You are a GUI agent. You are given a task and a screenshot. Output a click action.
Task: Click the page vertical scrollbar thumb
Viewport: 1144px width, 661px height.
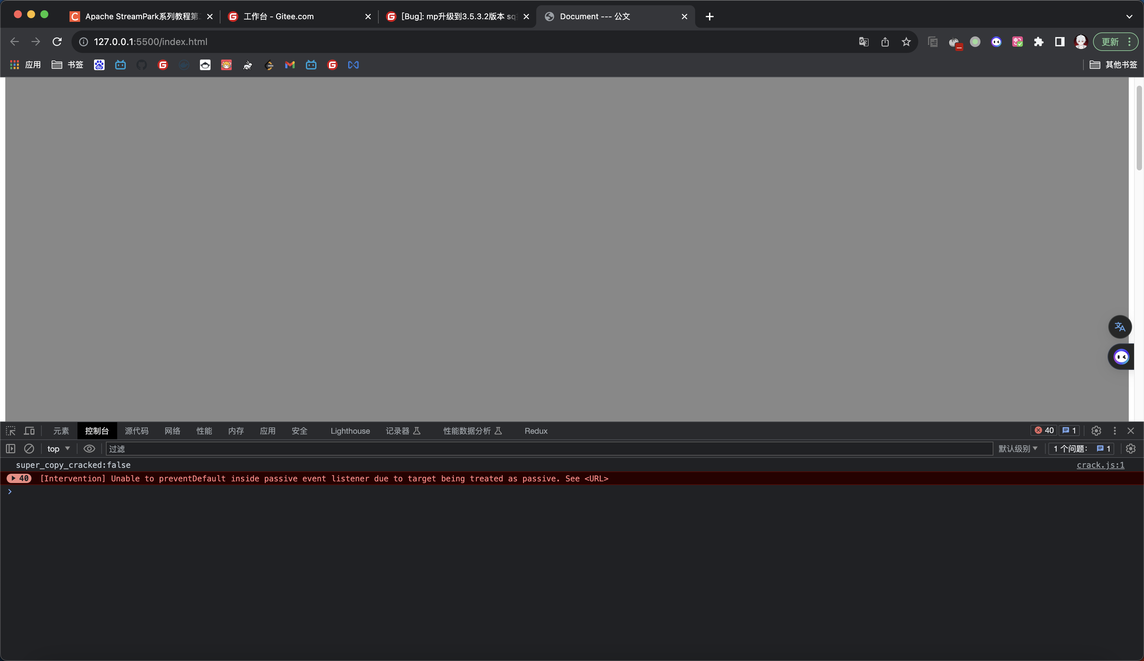[x=1139, y=128]
